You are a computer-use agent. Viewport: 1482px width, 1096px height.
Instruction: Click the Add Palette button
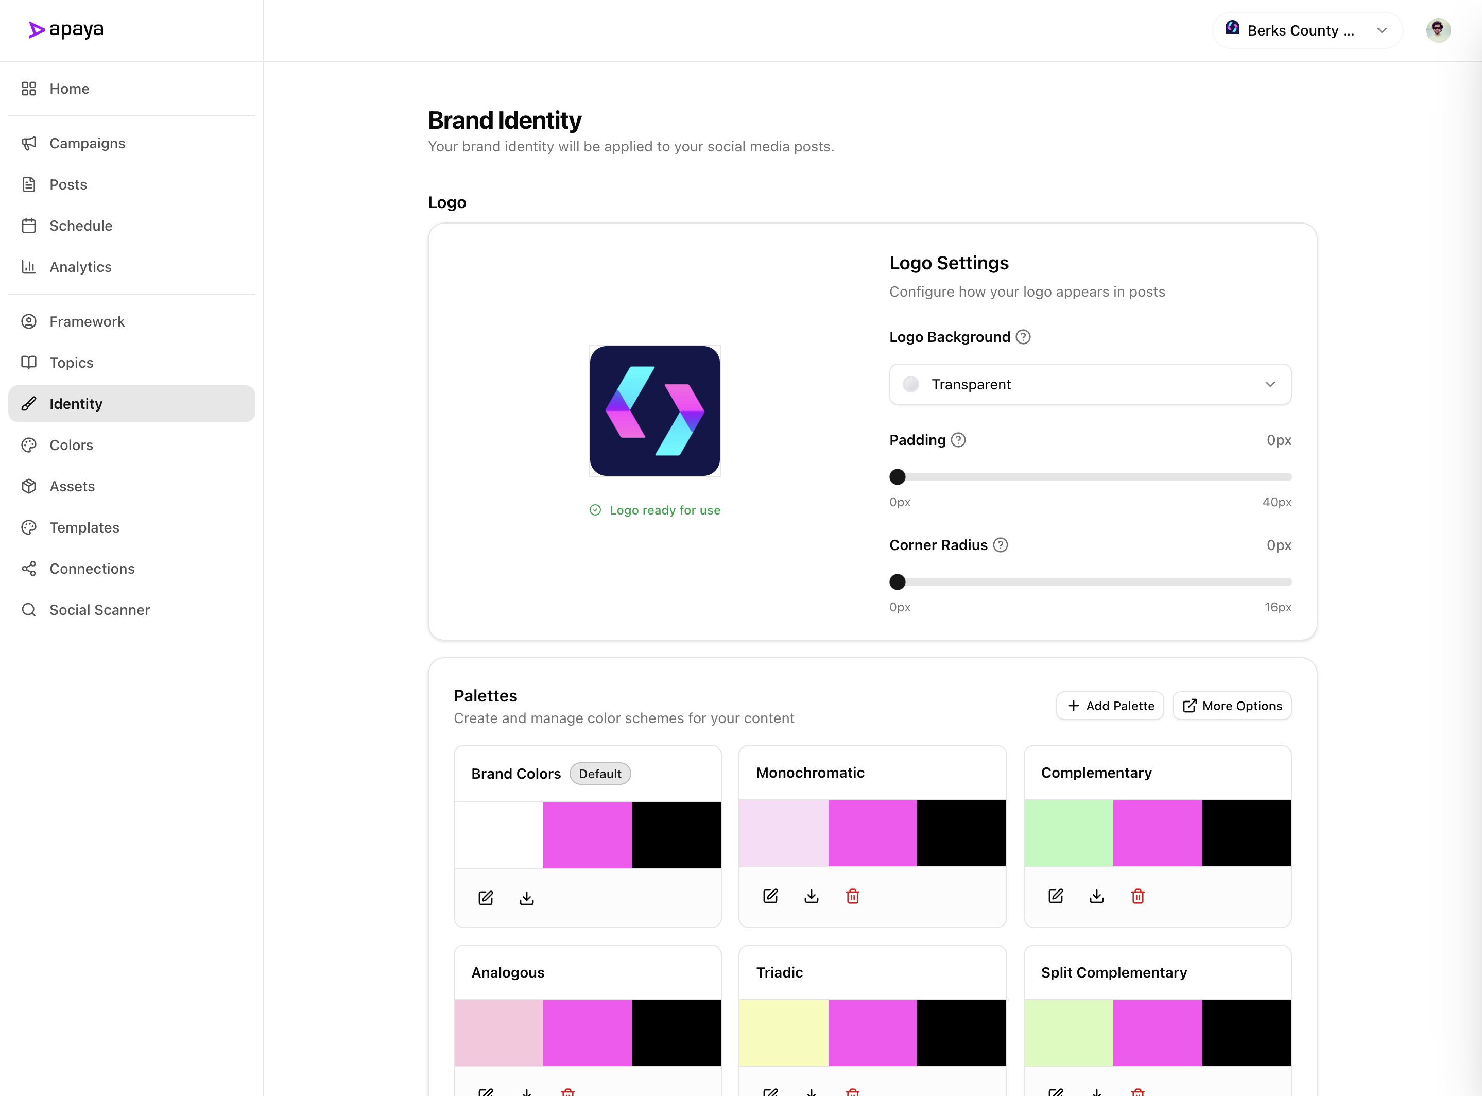tap(1110, 706)
